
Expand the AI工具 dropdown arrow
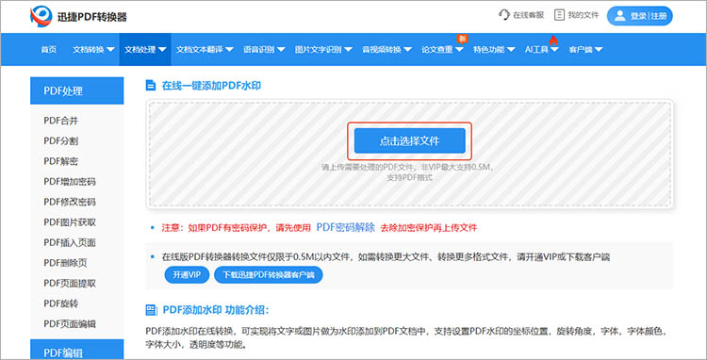[554, 50]
